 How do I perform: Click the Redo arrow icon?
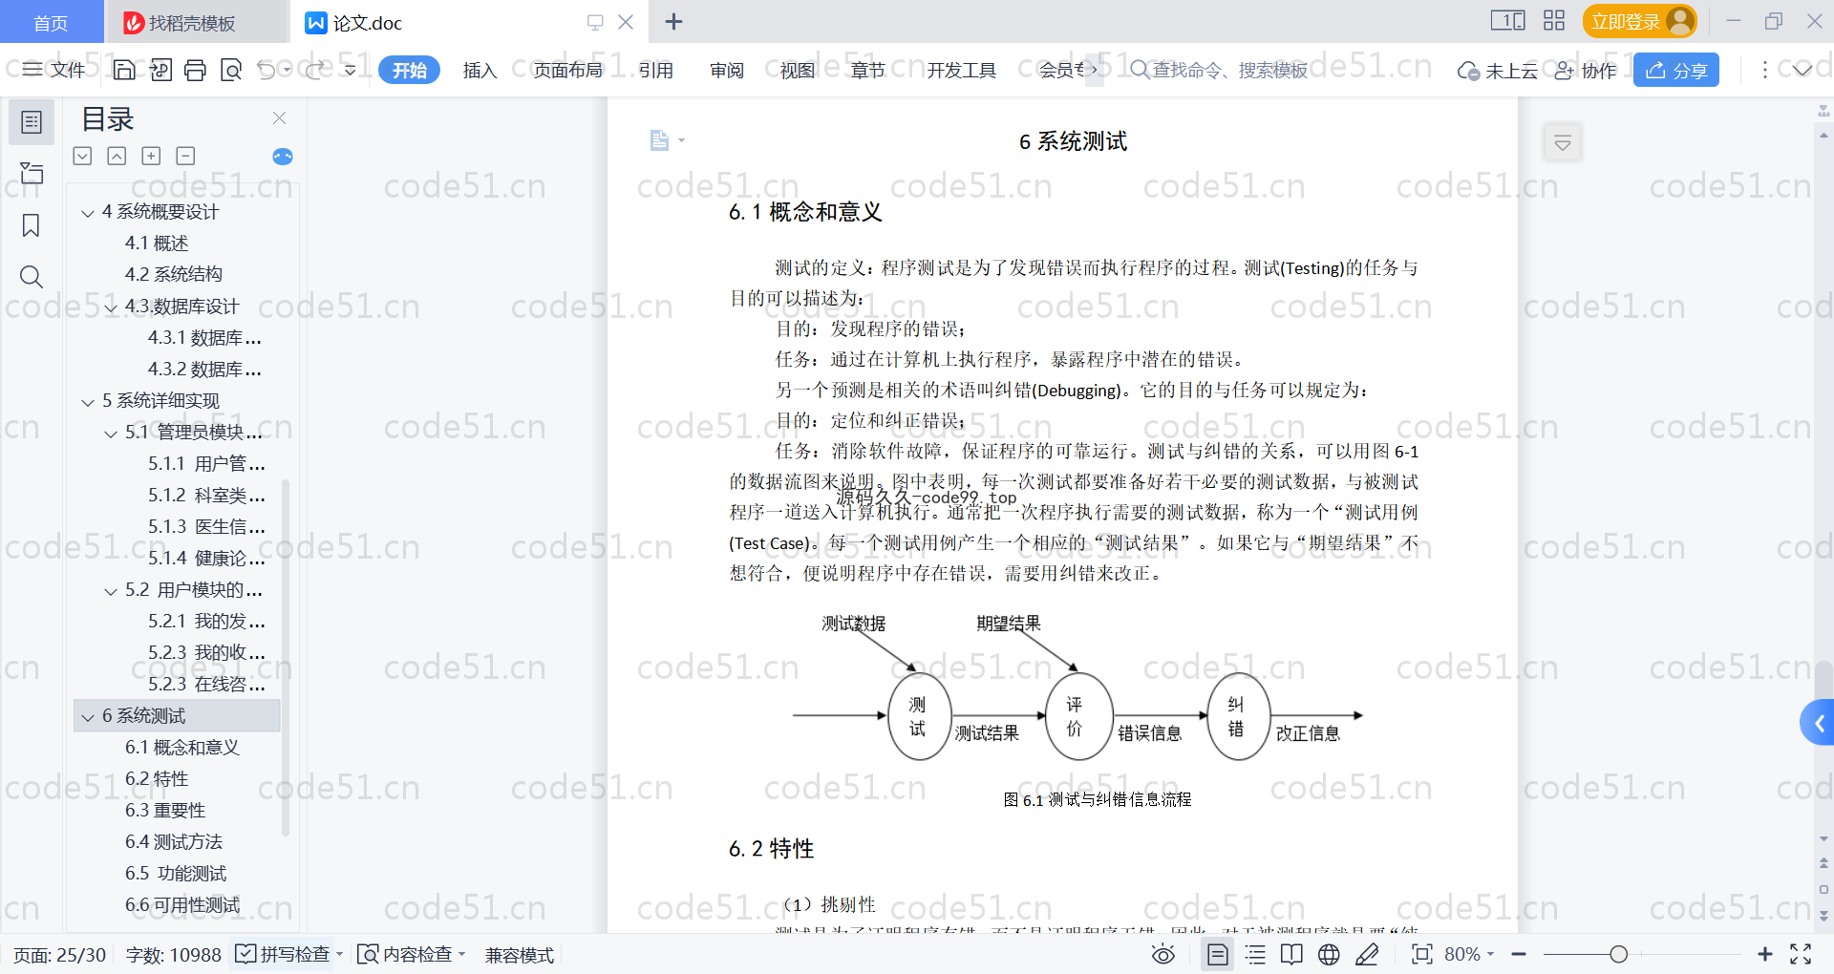(314, 70)
